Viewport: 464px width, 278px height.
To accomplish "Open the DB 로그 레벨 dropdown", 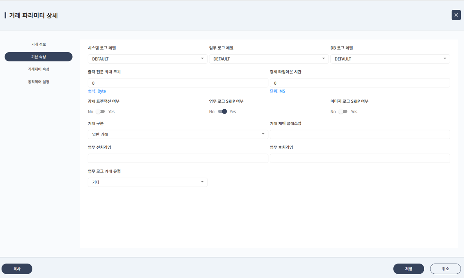I will 390,59.
